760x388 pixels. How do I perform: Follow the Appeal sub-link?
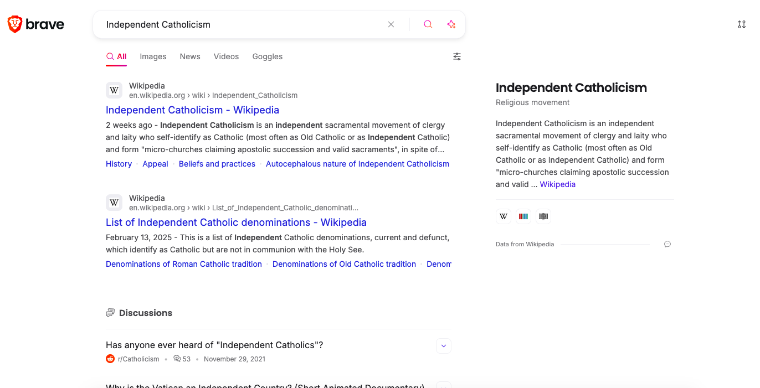[155, 164]
